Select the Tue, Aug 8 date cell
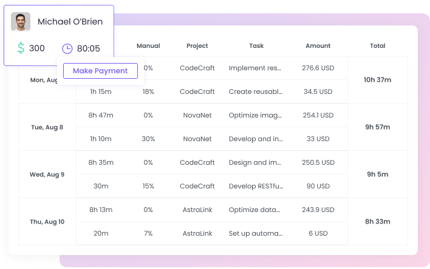 [x=47, y=127]
